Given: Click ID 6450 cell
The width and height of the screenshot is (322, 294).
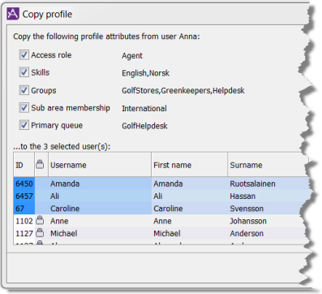Looking at the screenshot, I should 24,184.
